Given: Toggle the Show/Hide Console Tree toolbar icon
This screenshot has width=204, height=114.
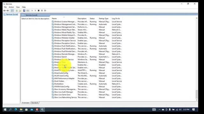Looking at the screenshot, I should point(12,10).
